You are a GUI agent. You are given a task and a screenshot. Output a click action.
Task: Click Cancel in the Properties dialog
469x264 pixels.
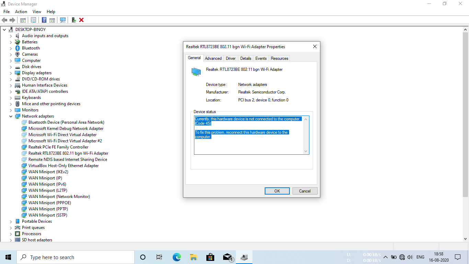coord(305,191)
